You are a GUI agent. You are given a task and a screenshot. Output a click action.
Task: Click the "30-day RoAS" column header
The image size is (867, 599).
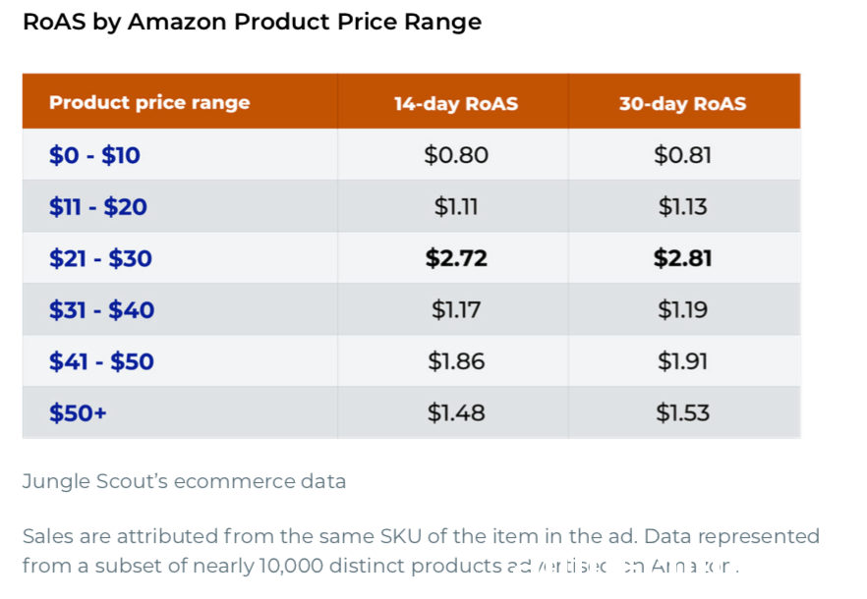click(x=682, y=104)
